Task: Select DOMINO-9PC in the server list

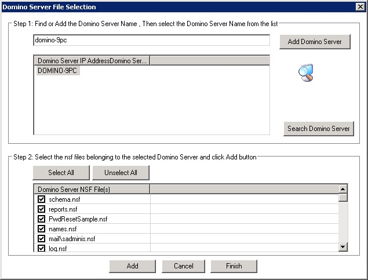Action: pyautogui.click(x=57, y=70)
